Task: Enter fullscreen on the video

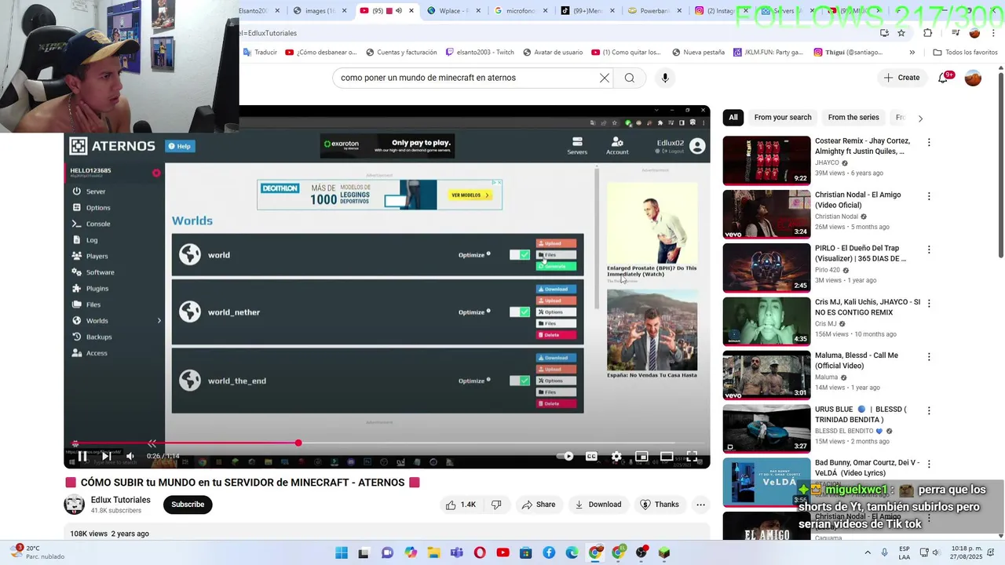Action: 692,456
